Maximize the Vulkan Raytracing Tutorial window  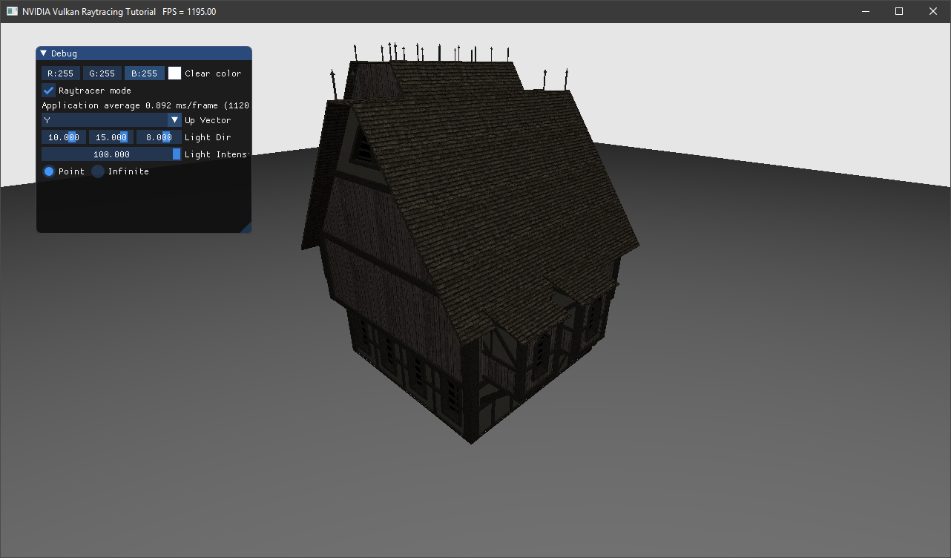(x=899, y=11)
